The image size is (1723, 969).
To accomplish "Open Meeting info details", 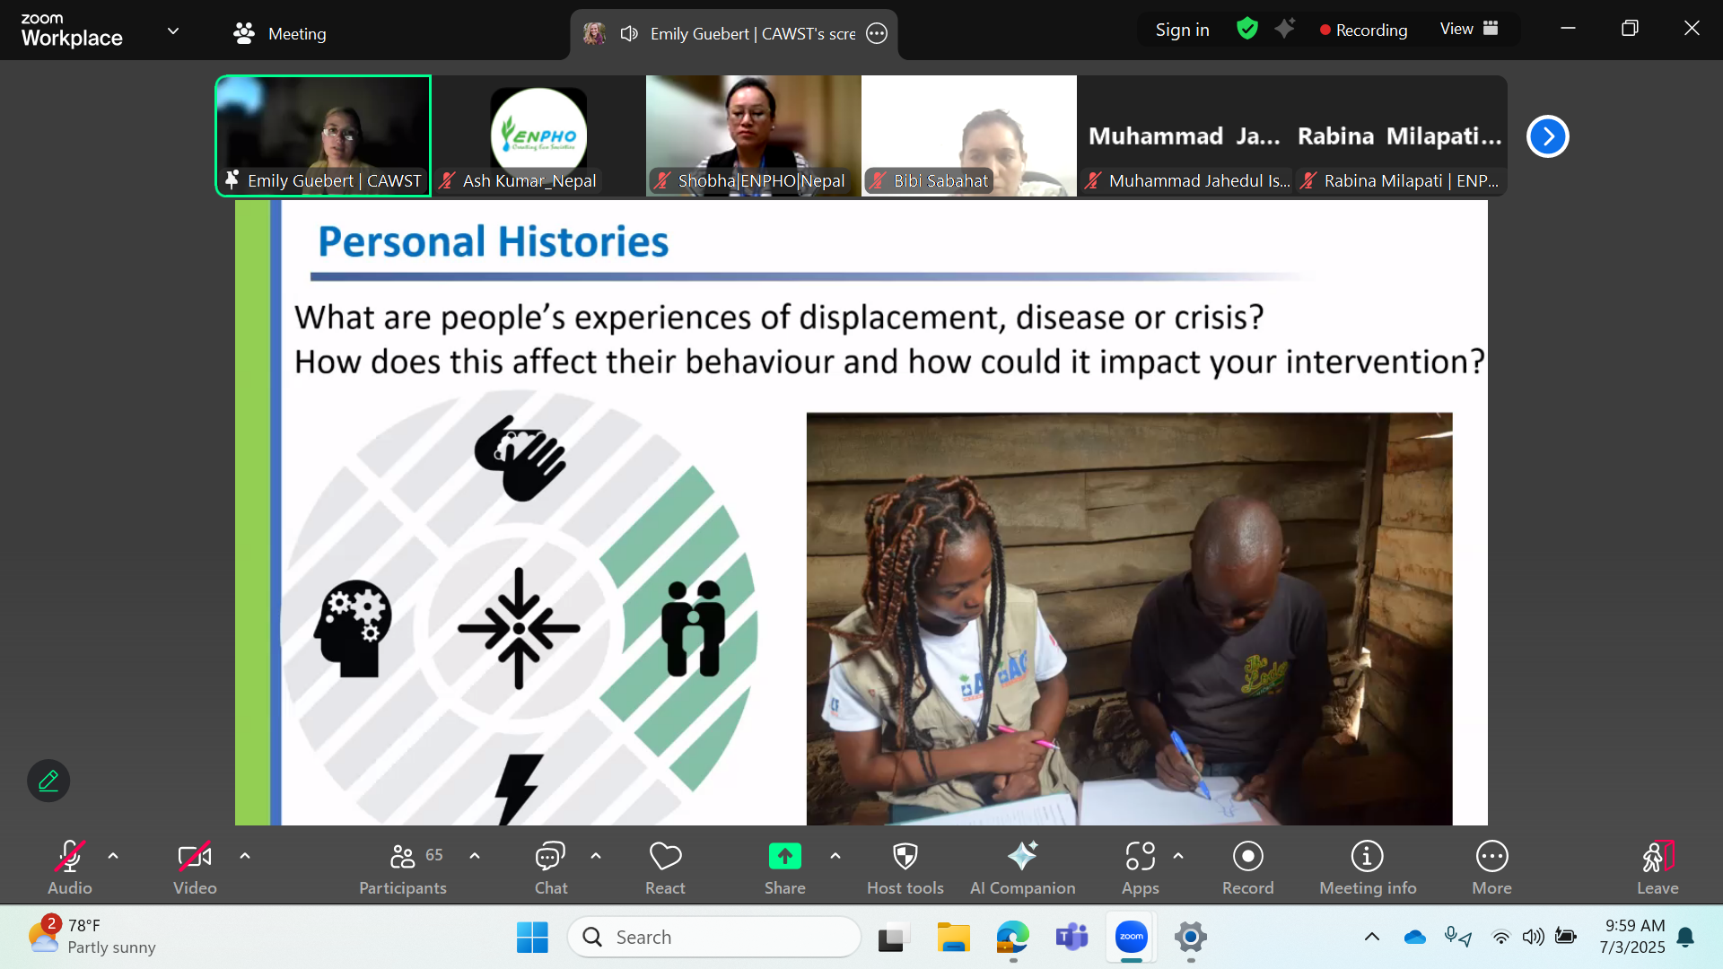I will (x=1367, y=868).
